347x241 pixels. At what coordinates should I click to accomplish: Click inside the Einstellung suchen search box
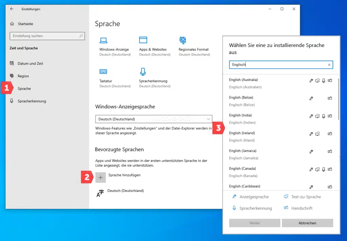(47, 36)
